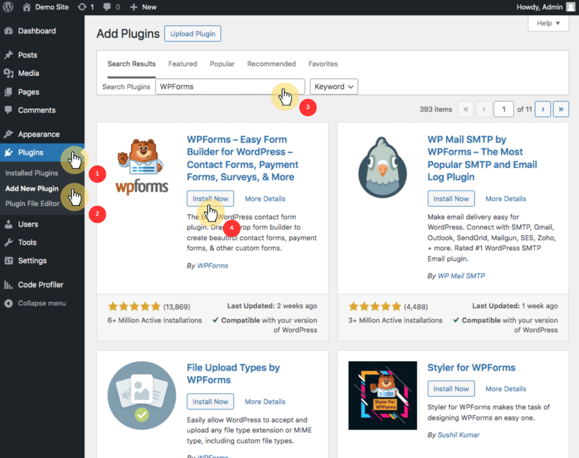The height and width of the screenshot is (458, 579).
Task: Open Plugin File Editor submenu item
Action: tap(32, 204)
